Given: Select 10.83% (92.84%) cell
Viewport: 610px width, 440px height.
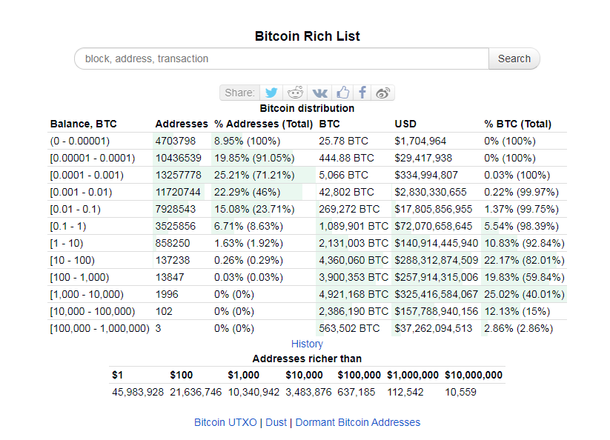Looking at the screenshot, I should coord(524,244).
